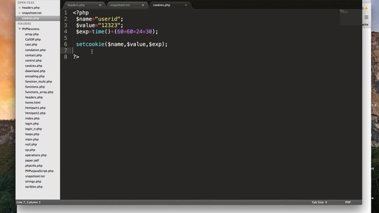Click the OPEN FILES sidebar heading
Viewport: 379px width, 213px height.
26,2
